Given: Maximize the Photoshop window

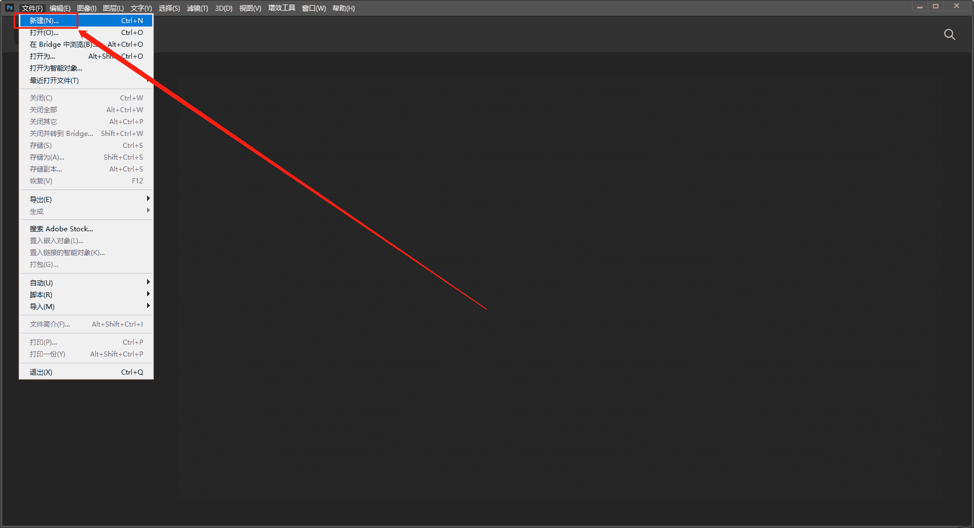Looking at the screenshot, I should pos(936,6).
